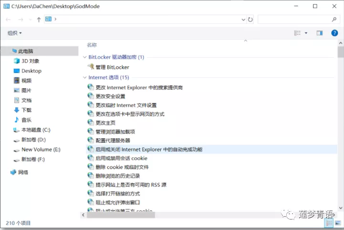Screen dimensions: 344x230
Task: Sort by the 名称 column header
Action: pyautogui.click(x=92, y=45)
